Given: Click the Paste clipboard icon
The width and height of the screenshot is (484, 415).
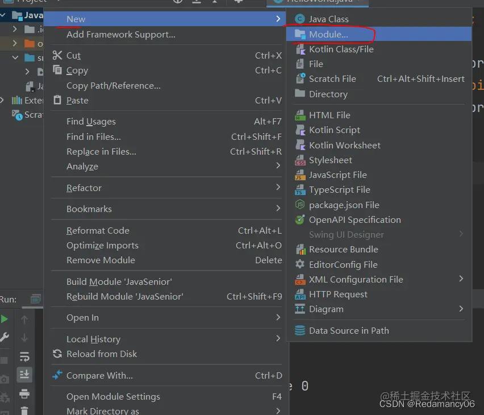Looking at the screenshot, I should click(57, 100).
